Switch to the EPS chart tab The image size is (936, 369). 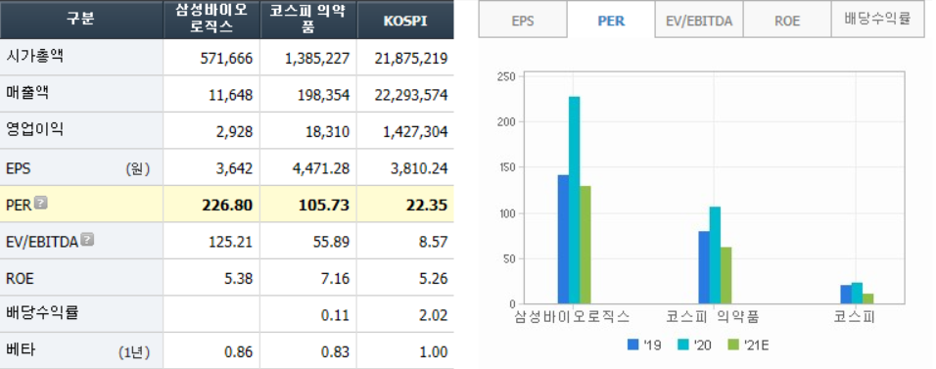523,21
